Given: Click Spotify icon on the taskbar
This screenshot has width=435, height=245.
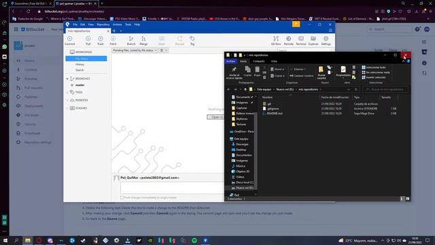Looking at the screenshot, I should coord(194,240).
